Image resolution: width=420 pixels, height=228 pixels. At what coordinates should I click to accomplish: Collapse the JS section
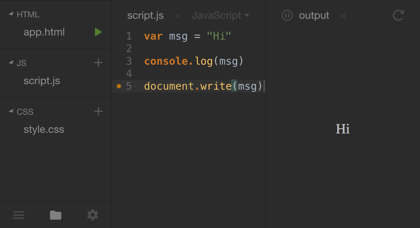11,63
